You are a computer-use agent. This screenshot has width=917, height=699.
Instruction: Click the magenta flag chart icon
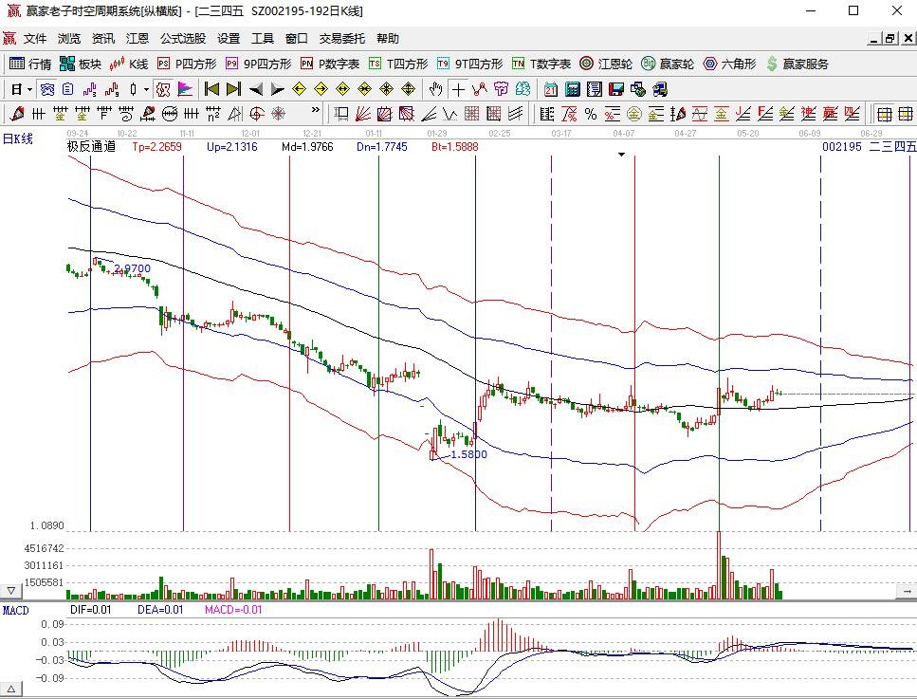coord(185,89)
